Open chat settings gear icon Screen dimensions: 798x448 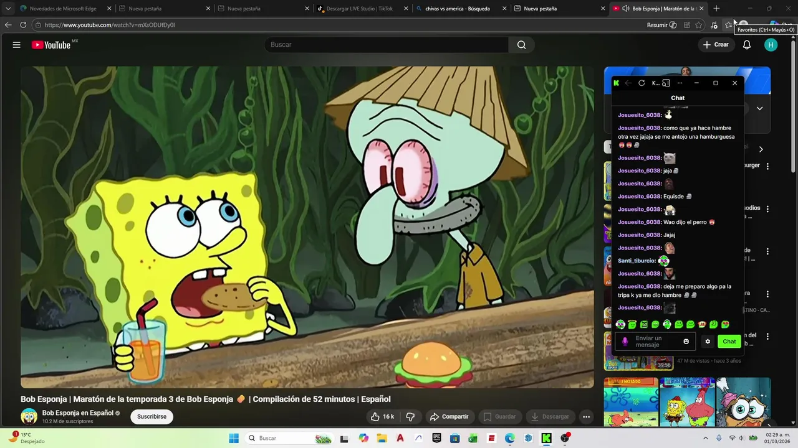708,342
